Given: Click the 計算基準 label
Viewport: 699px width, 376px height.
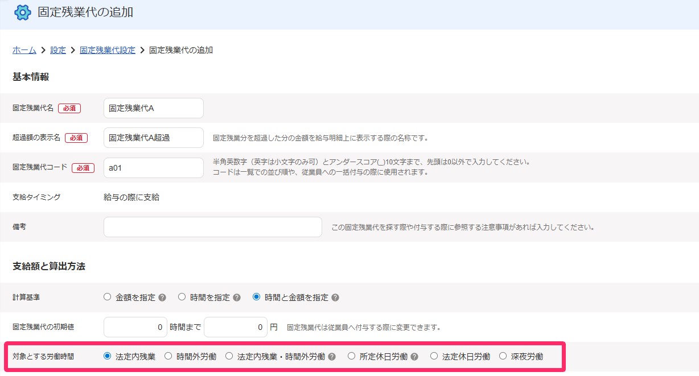Looking at the screenshot, I should [26, 298].
